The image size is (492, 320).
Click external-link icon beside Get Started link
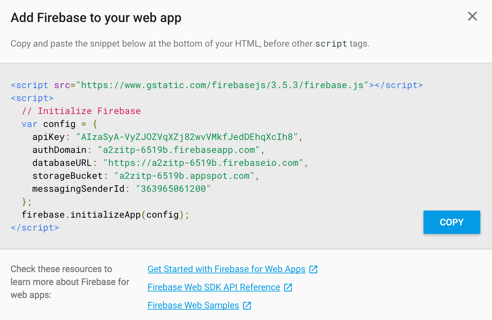[313, 269]
